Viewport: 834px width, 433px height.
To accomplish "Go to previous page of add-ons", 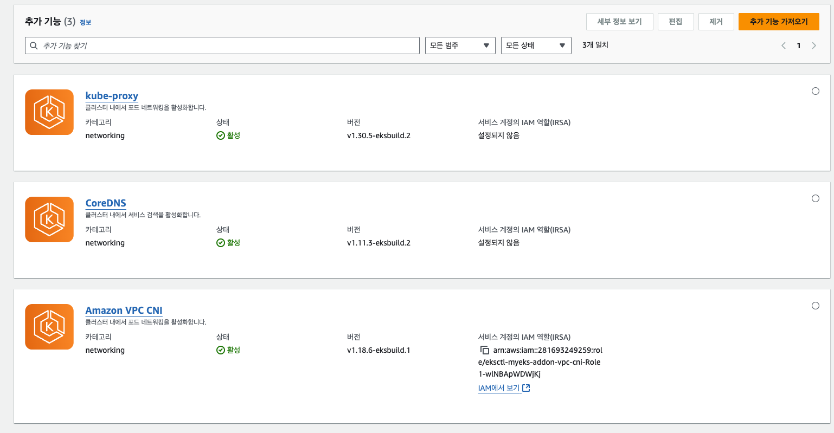I will tap(784, 46).
